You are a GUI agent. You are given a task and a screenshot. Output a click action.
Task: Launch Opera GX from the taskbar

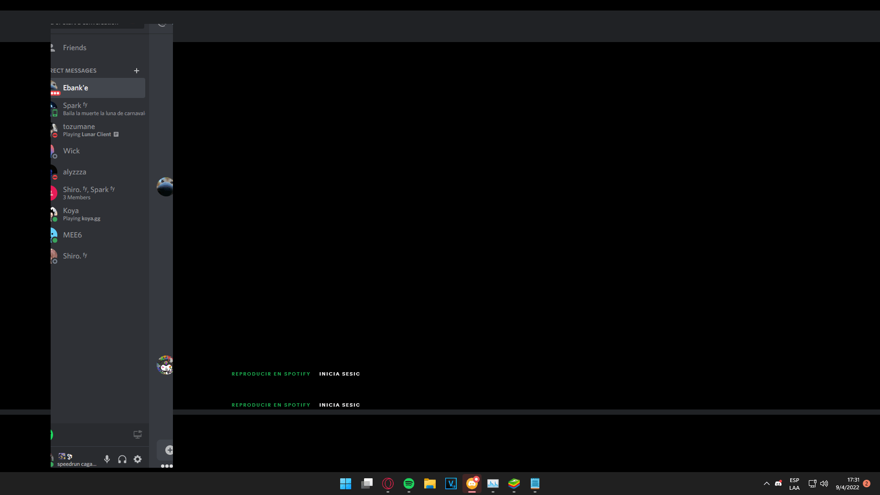[x=387, y=484]
